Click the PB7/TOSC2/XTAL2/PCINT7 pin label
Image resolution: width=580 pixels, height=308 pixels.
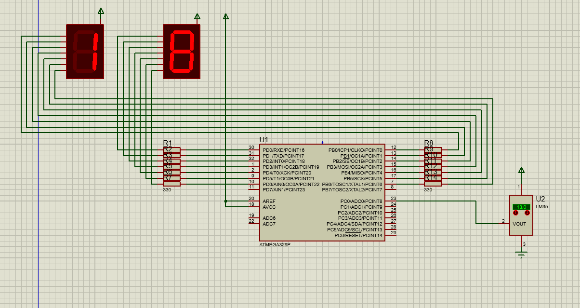click(x=352, y=189)
